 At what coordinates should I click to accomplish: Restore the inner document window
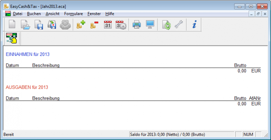tap(258, 14)
